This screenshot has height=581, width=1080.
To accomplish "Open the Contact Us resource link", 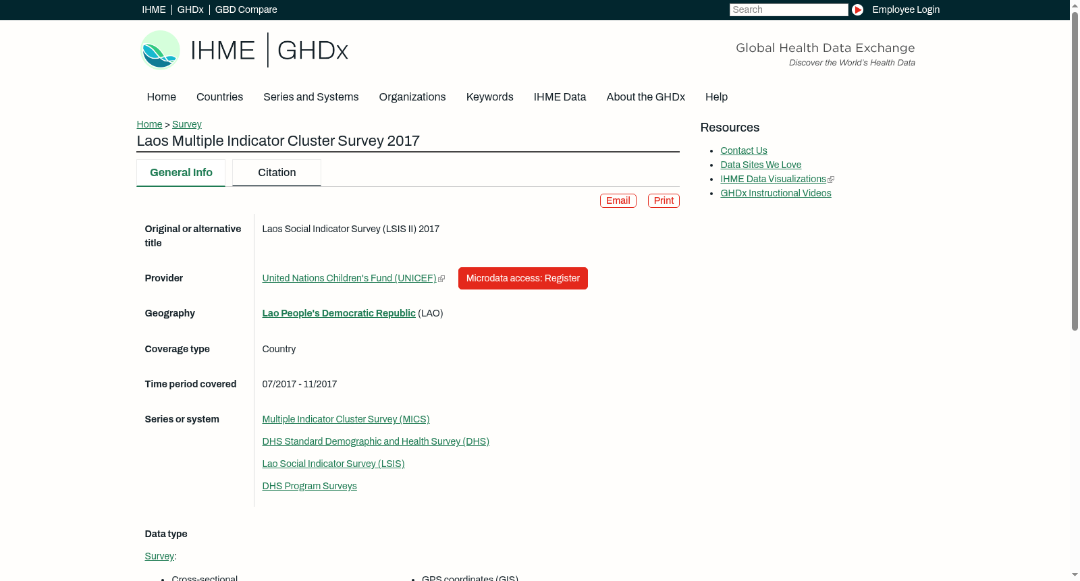I will pos(744,150).
